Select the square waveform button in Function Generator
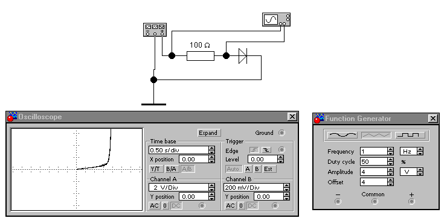Viewport: 447px width, 224px height. pyautogui.click(x=410, y=135)
